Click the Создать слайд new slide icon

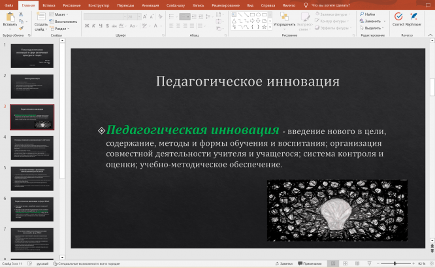40,16
